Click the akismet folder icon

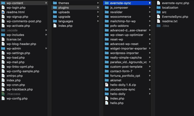point(107,80)
